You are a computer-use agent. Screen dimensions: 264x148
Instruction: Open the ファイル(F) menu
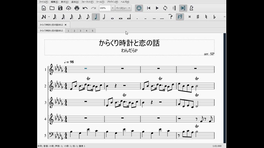[x=43, y=2]
